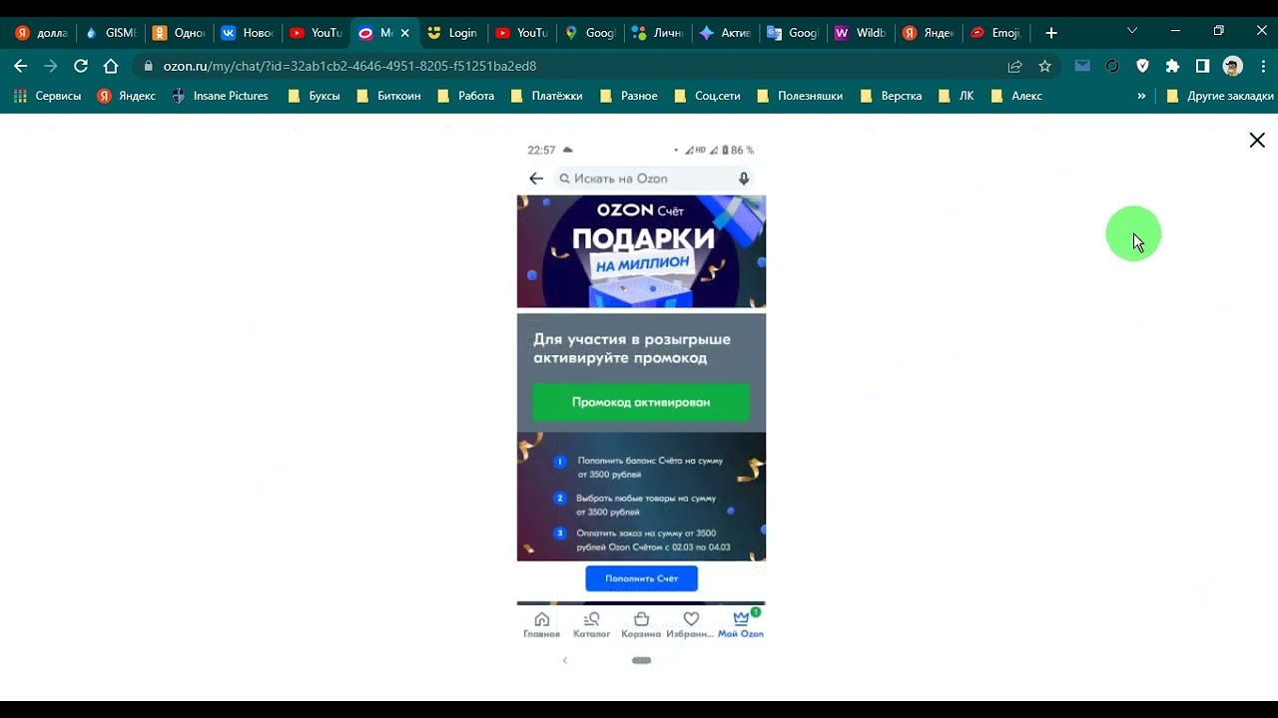Open the Платёжки bookmark folder

(546, 96)
